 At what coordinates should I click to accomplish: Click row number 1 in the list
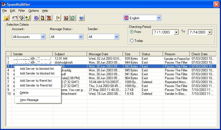point(8,59)
